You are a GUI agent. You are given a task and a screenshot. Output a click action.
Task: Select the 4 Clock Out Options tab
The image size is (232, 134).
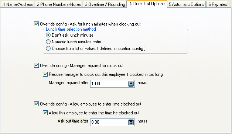(x=147, y=4)
